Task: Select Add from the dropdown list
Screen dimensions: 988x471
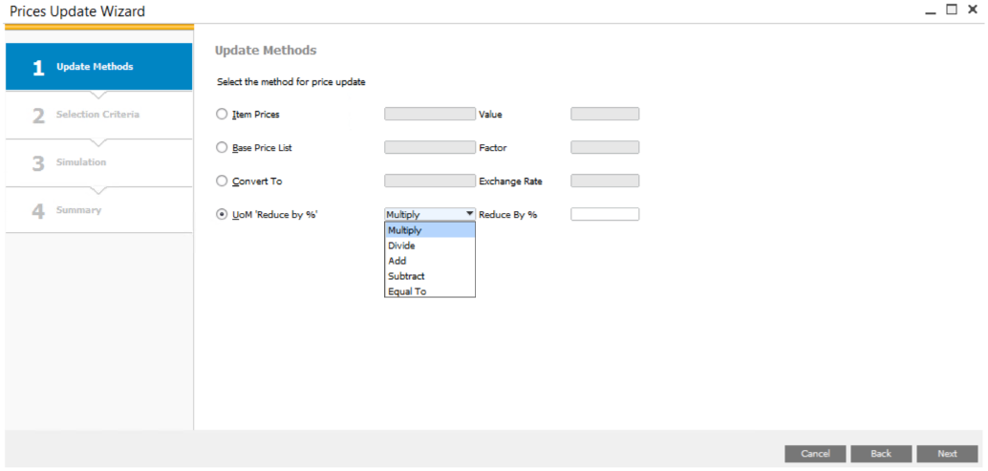Action: tap(429, 261)
